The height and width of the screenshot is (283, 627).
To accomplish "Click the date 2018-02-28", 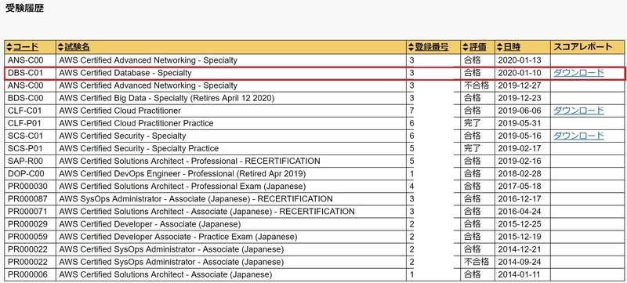I will point(520,173).
